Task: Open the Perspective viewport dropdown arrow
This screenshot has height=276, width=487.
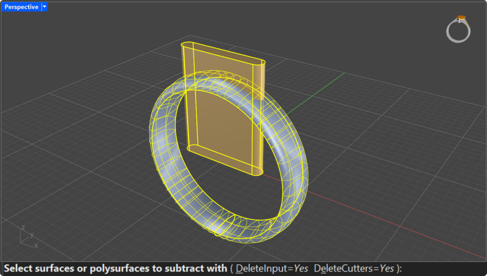Action: 44,7
